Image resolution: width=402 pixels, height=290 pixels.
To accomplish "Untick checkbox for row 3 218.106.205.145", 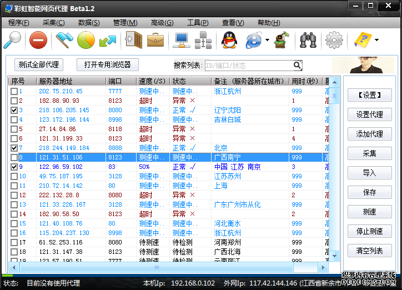I will click(14, 110).
